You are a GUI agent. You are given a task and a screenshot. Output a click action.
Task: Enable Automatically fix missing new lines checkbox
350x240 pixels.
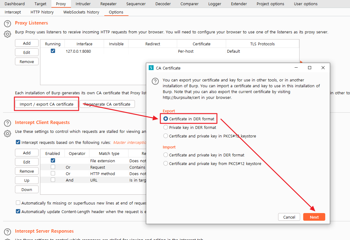(x=18, y=203)
